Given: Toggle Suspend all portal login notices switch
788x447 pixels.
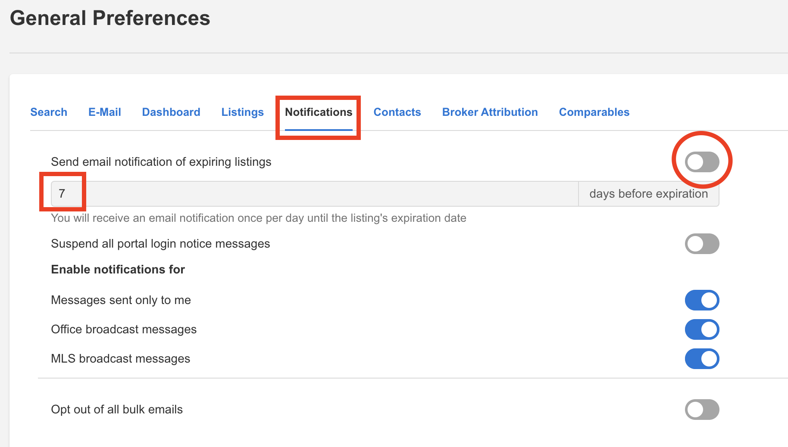Looking at the screenshot, I should click(x=702, y=244).
